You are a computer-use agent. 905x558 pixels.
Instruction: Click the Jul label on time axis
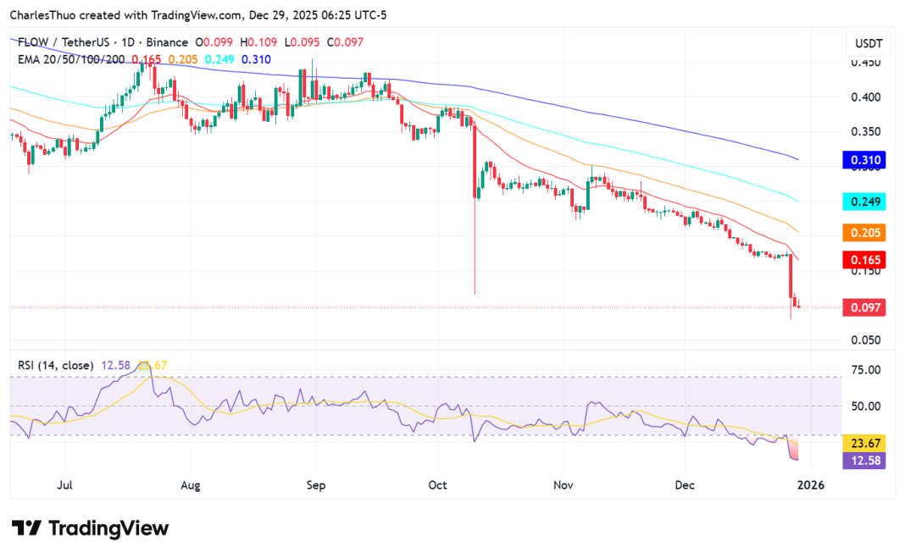[64, 485]
